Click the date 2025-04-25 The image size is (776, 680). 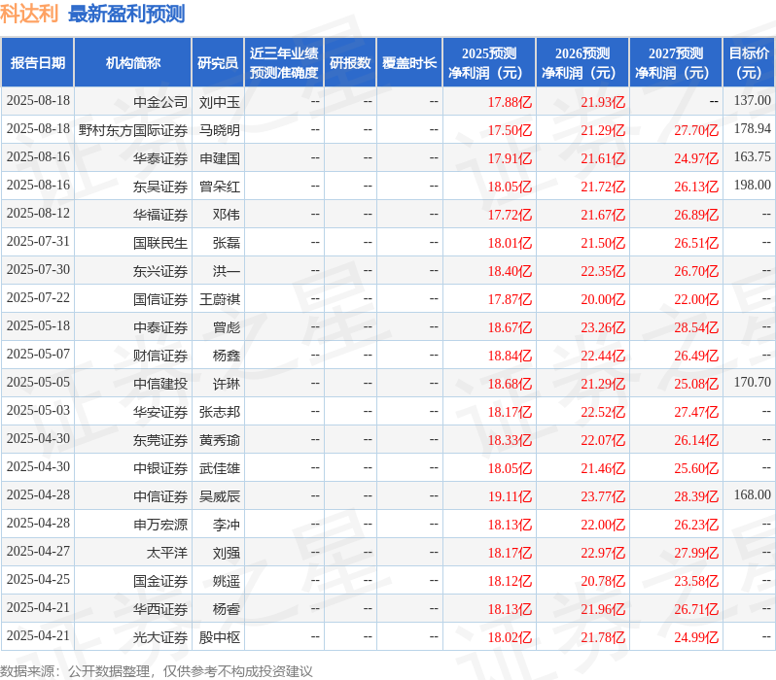pos(38,580)
